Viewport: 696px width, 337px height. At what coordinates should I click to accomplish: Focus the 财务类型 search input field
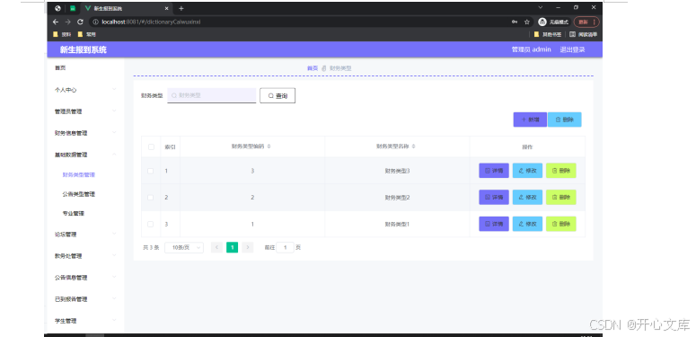(212, 95)
